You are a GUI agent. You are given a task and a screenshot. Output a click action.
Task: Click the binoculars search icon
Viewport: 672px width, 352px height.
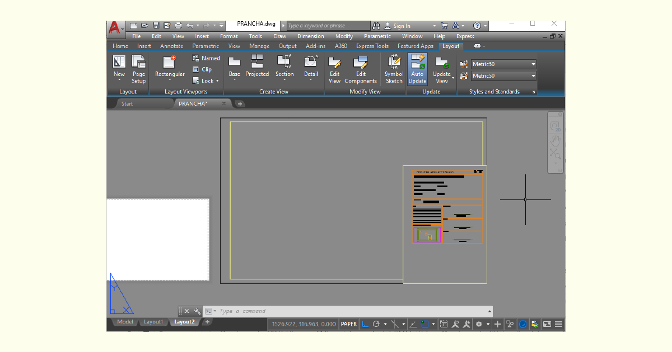click(376, 26)
